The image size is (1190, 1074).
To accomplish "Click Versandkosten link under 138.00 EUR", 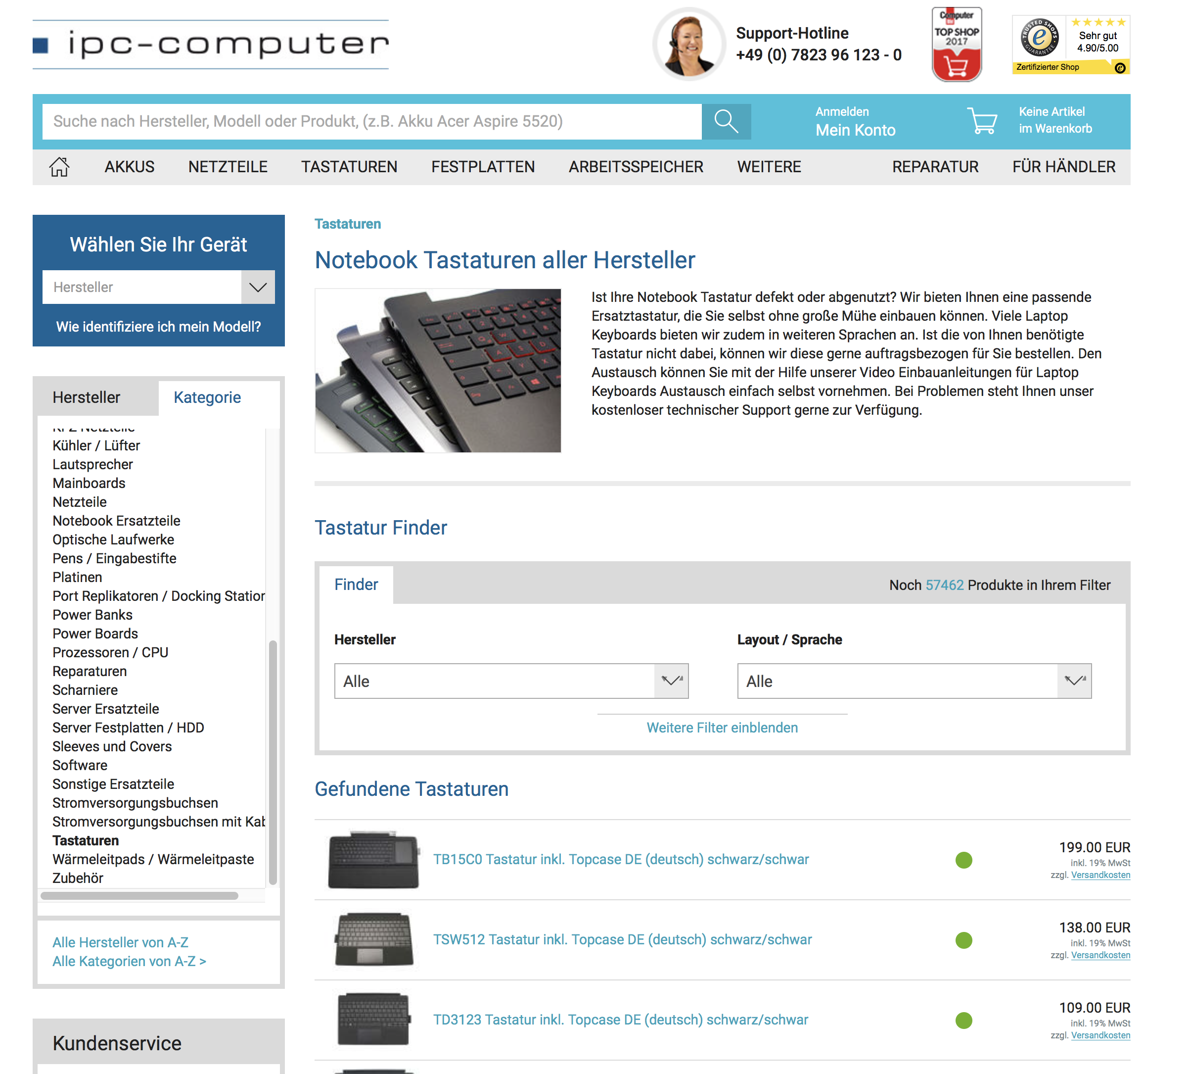I will pyautogui.click(x=1100, y=955).
